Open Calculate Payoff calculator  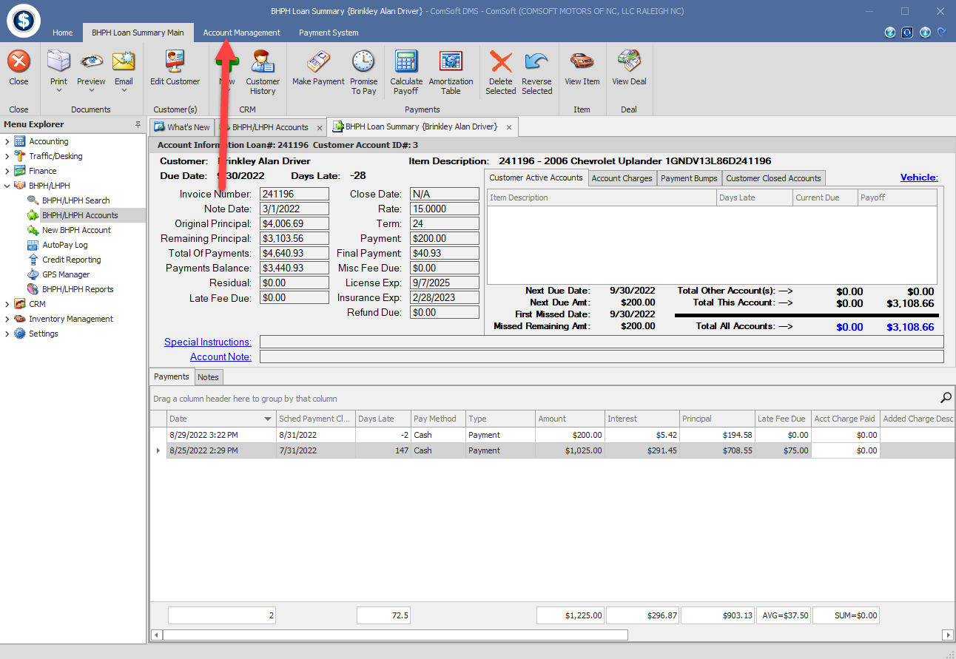click(x=406, y=62)
